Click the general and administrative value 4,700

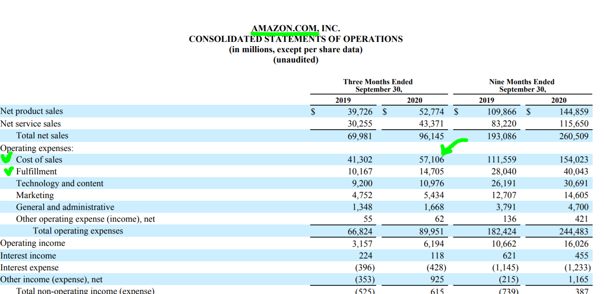pos(578,207)
